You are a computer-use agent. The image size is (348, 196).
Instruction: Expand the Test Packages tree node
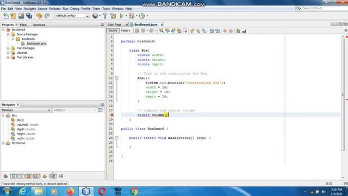tap(8, 48)
